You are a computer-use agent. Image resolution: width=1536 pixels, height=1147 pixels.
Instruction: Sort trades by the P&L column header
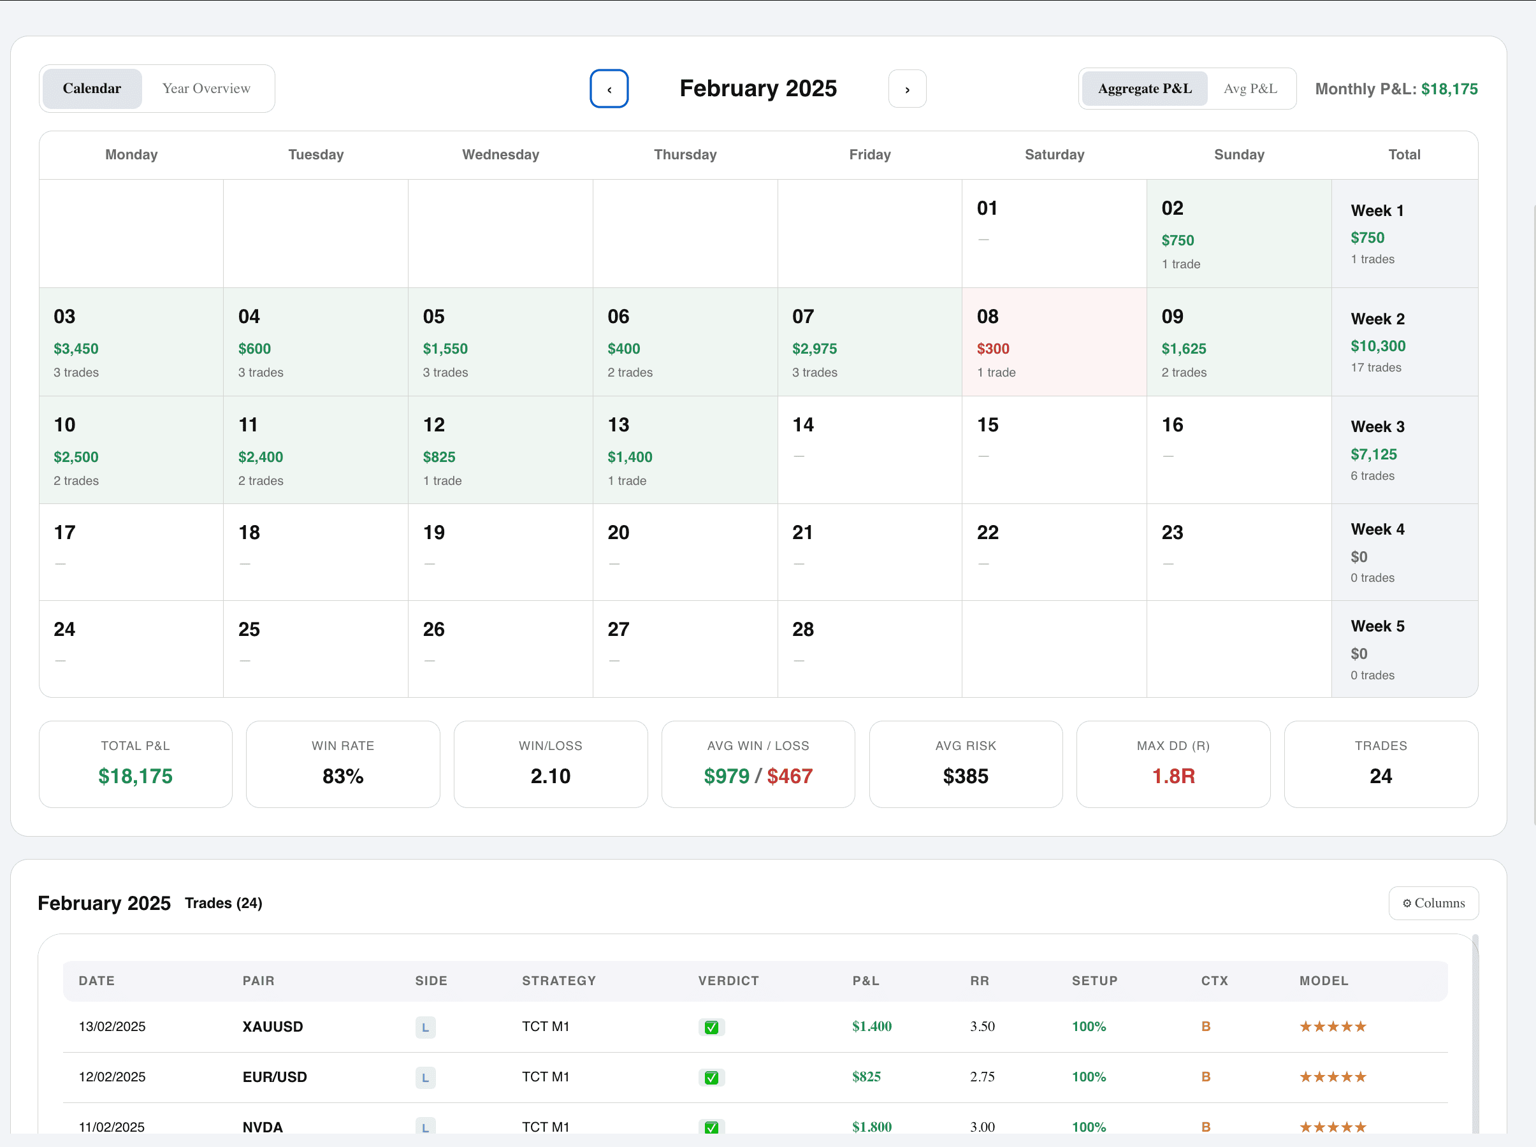[866, 981]
